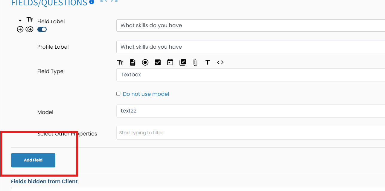This screenshot has height=191, width=385.
Task: Click the plus icon with left bracket
Action: [29, 30]
